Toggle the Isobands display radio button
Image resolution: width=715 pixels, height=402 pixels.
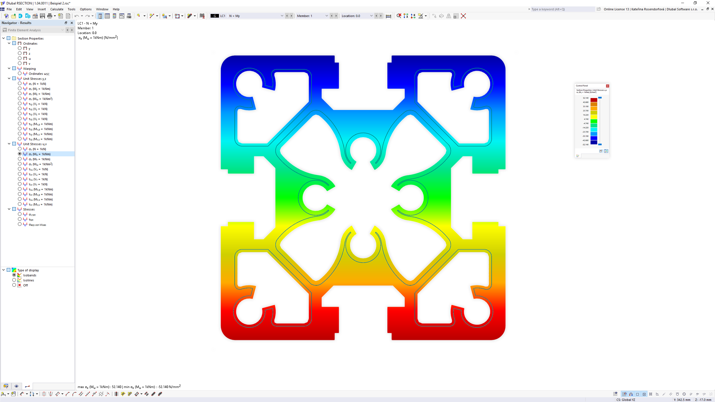(x=14, y=275)
